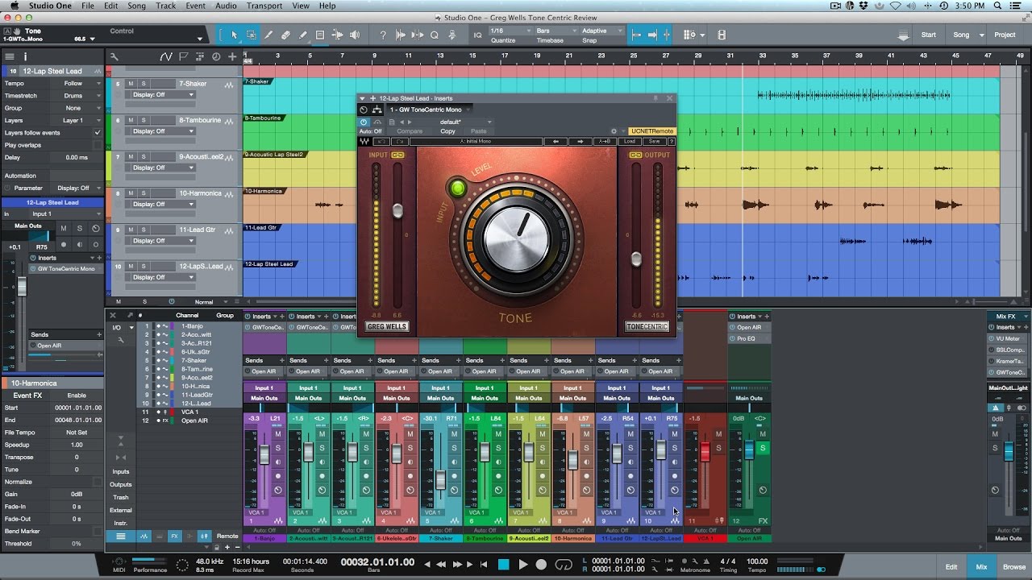The height and width of the screenshot is (580, 1032).
Task: Click the plugin window pin icon
Action: point(655,98)
